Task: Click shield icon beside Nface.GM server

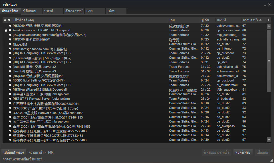Action: tap(10, 44)
